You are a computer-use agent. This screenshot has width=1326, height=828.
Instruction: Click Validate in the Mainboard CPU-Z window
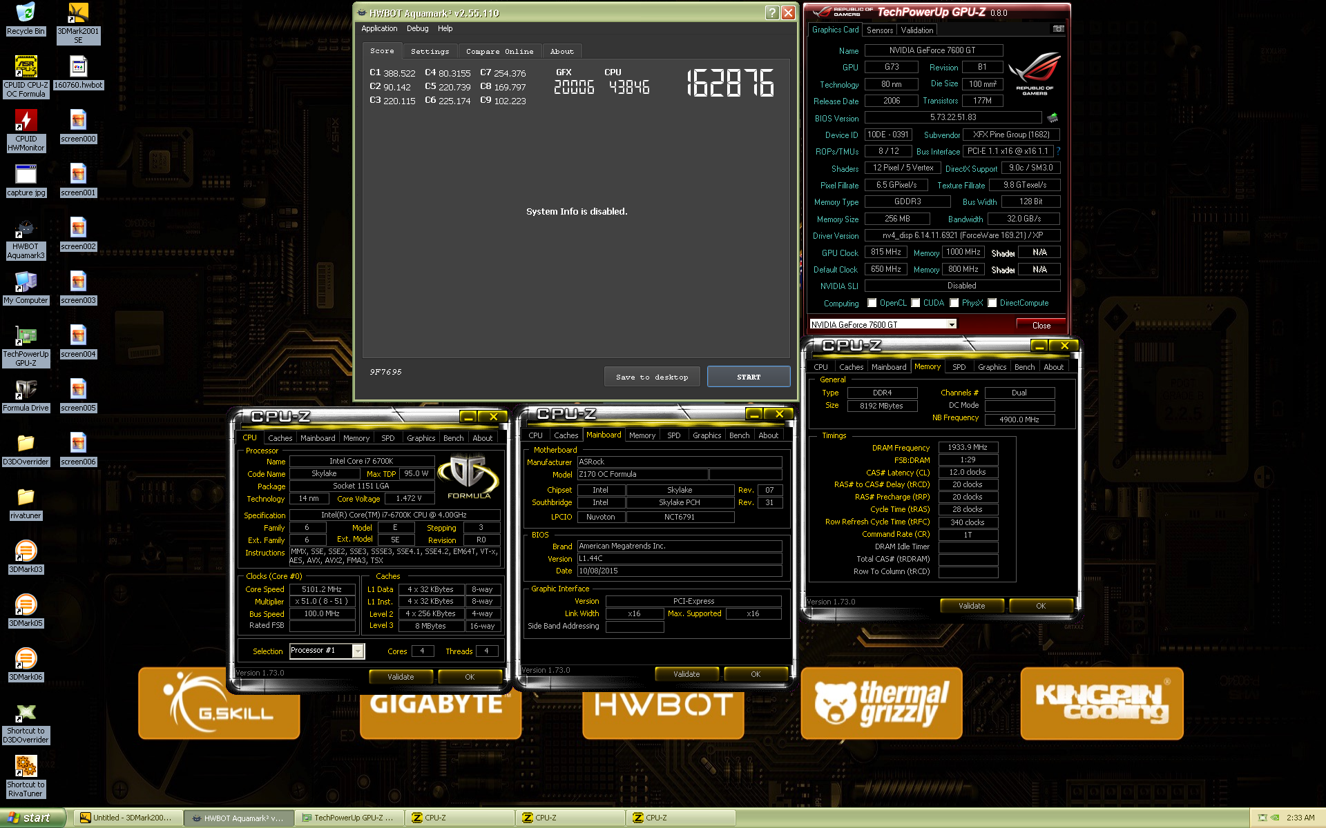[686, 674]
